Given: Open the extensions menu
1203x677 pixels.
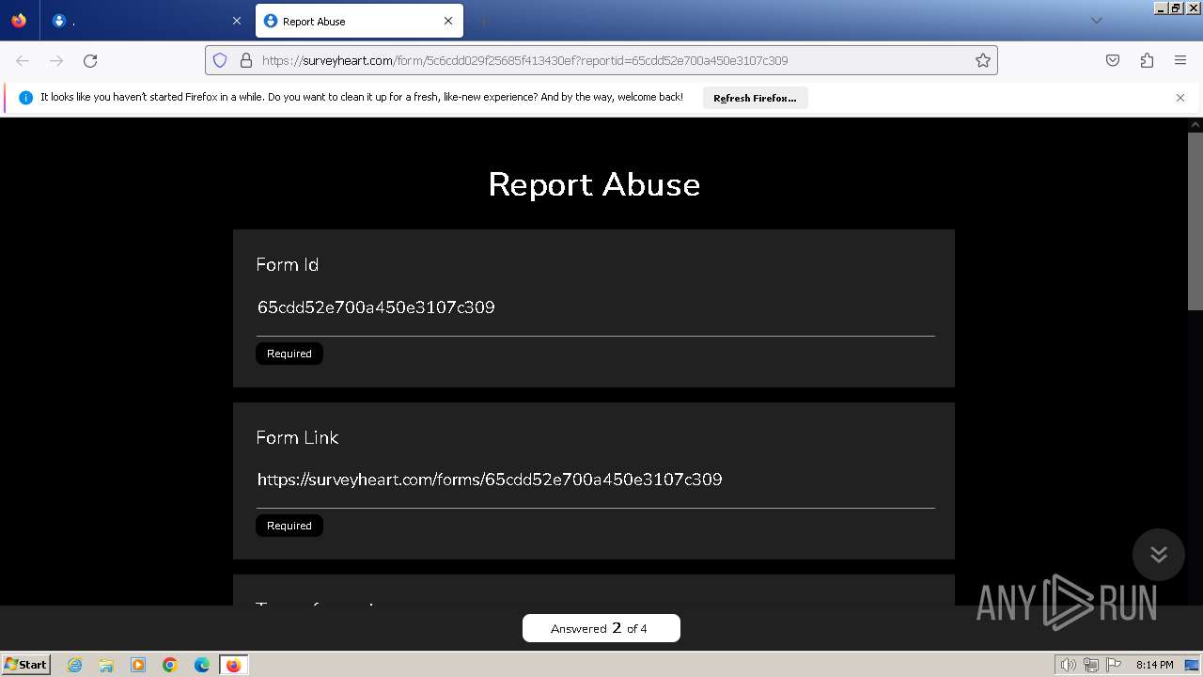Looking at the screenshot, I should tap(1147, 60).
